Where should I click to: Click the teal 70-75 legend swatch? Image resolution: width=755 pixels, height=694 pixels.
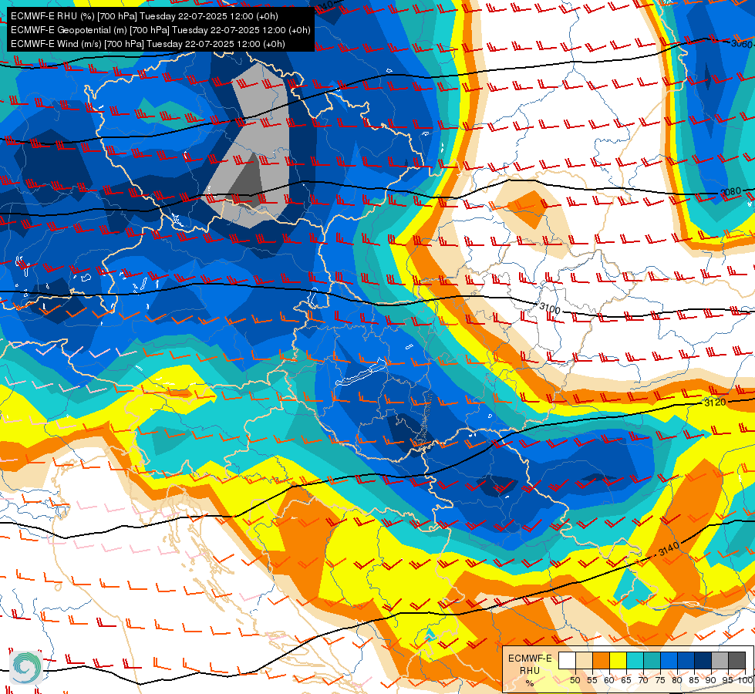tap(652, 660)
